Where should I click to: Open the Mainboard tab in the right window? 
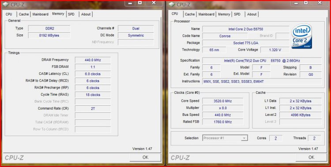coord(206,14)
